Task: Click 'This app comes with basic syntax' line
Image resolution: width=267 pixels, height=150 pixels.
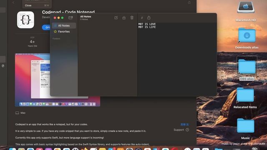Action: (x=82, y=144)
